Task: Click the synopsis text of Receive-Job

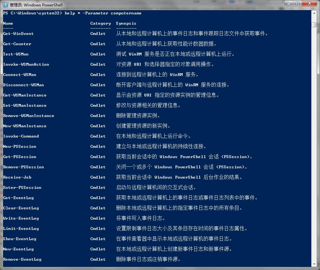Action: coord(179,177)
